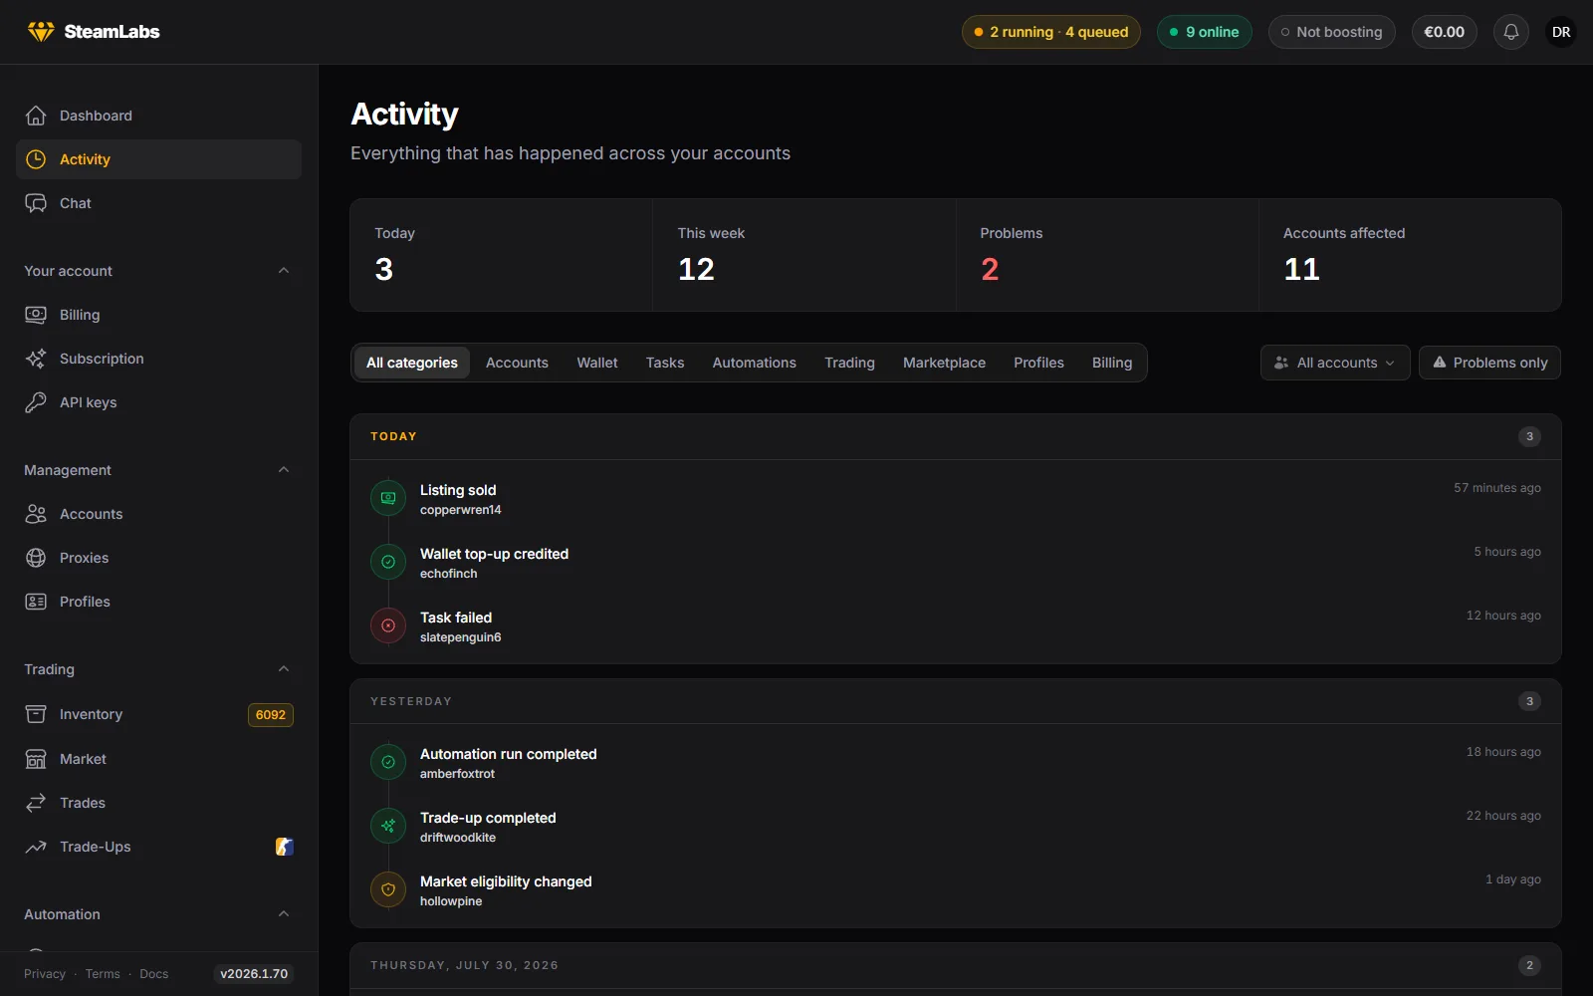Click account name amberfoxtrot
The height and width of the screenshot is (996, 1593).
pos(457,774)
